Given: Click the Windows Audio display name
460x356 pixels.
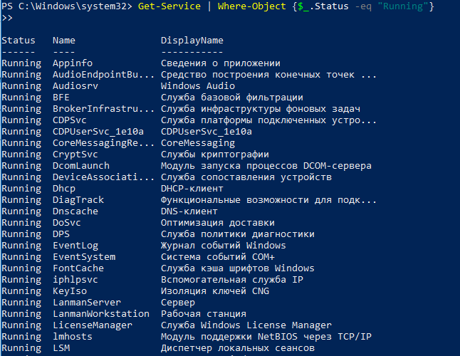Looking at the screenshot, I should [198, 86].
